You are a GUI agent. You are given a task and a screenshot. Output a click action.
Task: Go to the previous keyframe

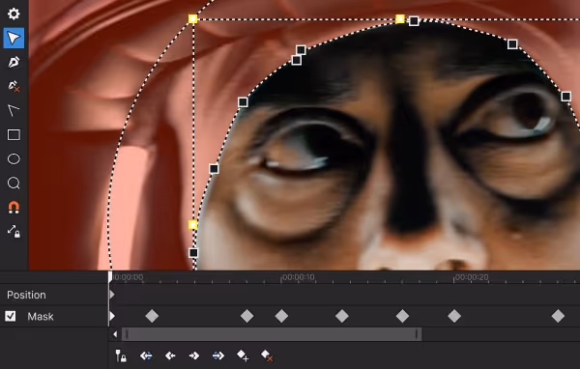[170, 355]
